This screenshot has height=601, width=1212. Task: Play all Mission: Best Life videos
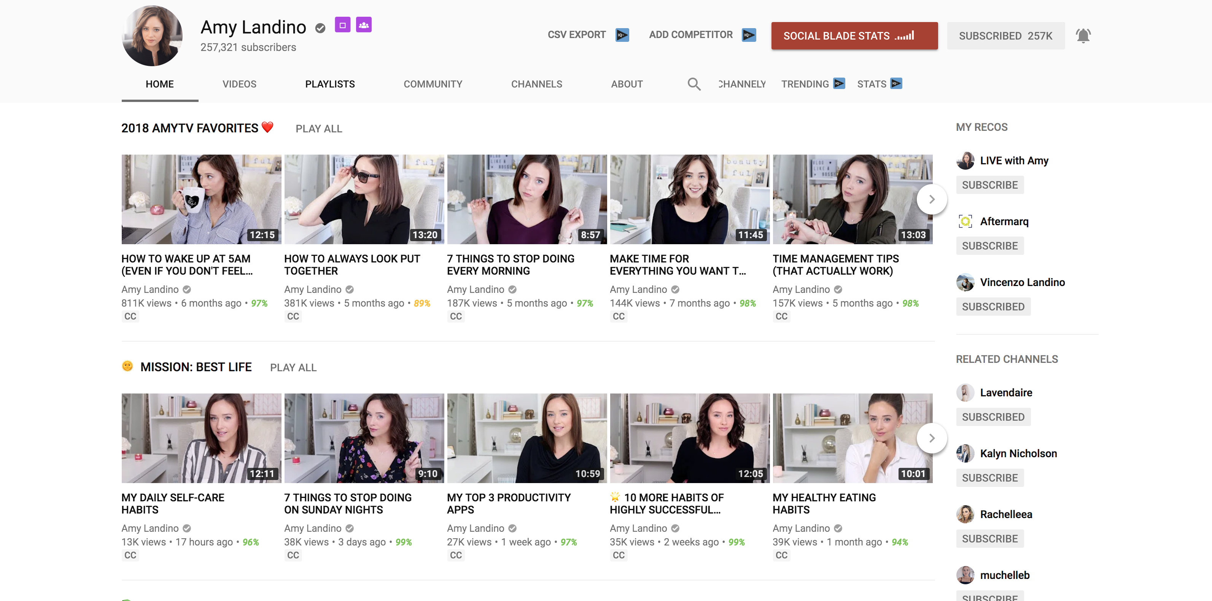pos(293,367)
